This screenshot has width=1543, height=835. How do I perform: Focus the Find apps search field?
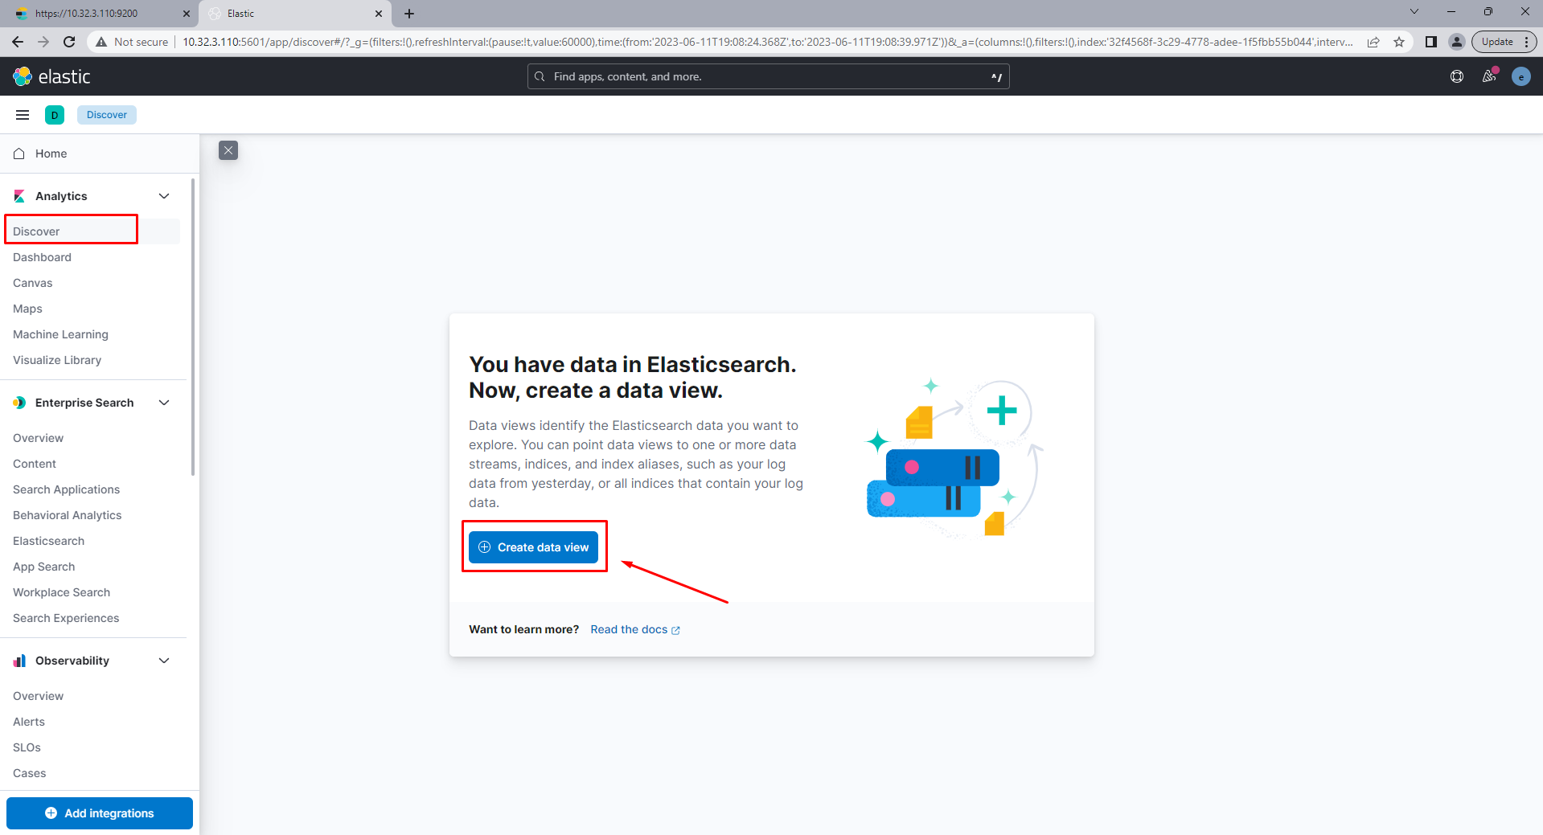768,76
